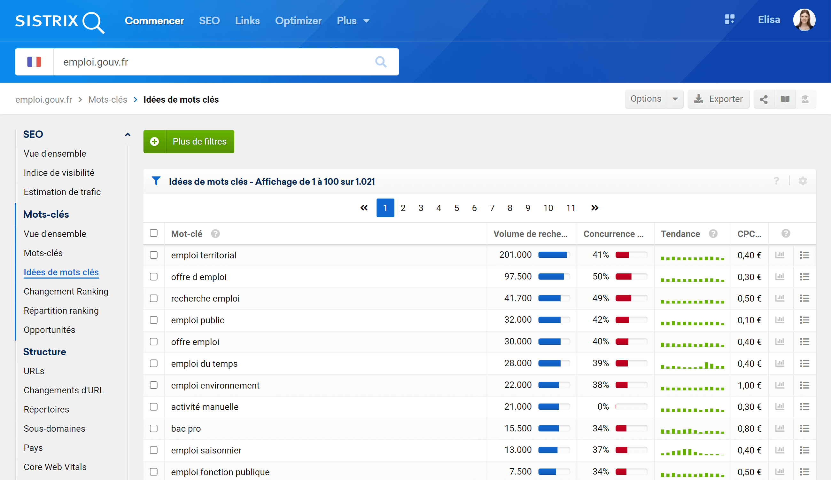Open chart icon for emploi territorial
The image size is (831, 480).
[780, 255]
